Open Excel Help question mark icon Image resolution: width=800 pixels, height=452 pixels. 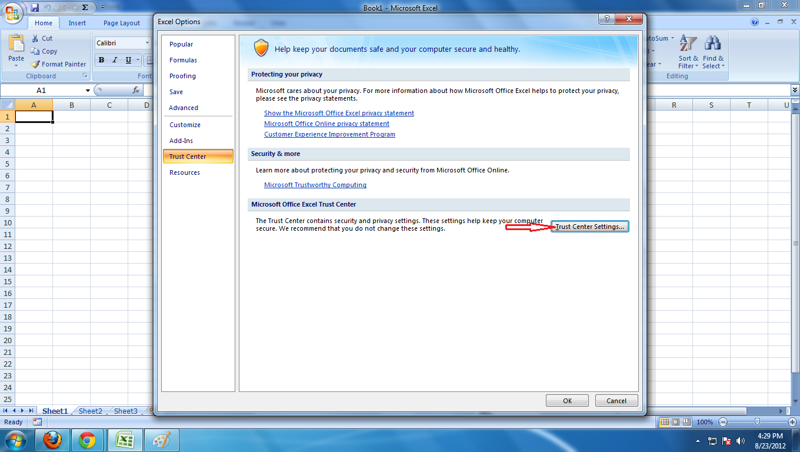[x=755, y=22]
